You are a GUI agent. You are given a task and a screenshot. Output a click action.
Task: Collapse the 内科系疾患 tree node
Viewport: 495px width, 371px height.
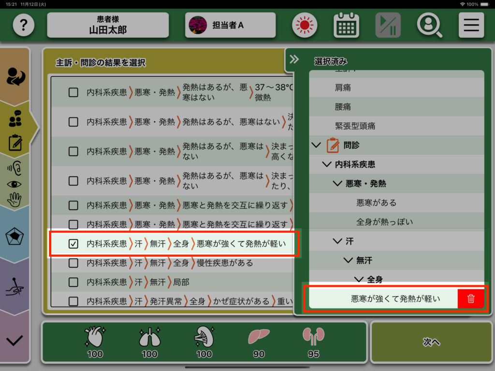[326, 164]
